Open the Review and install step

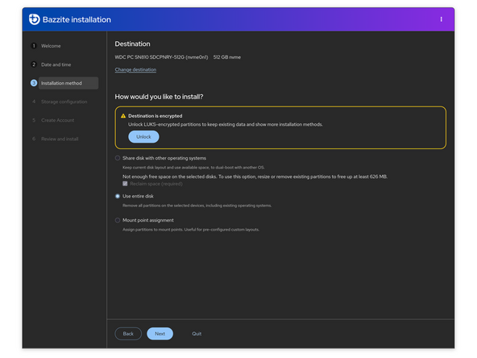click(60, 139)
